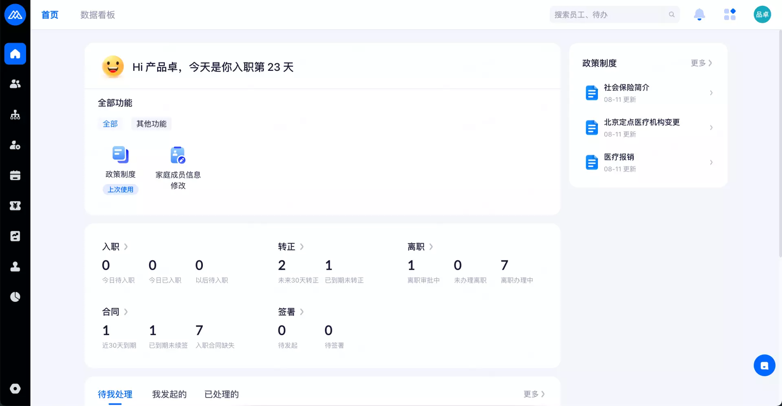Focus the 搜索员工、待办 search field

coord(615,15)
